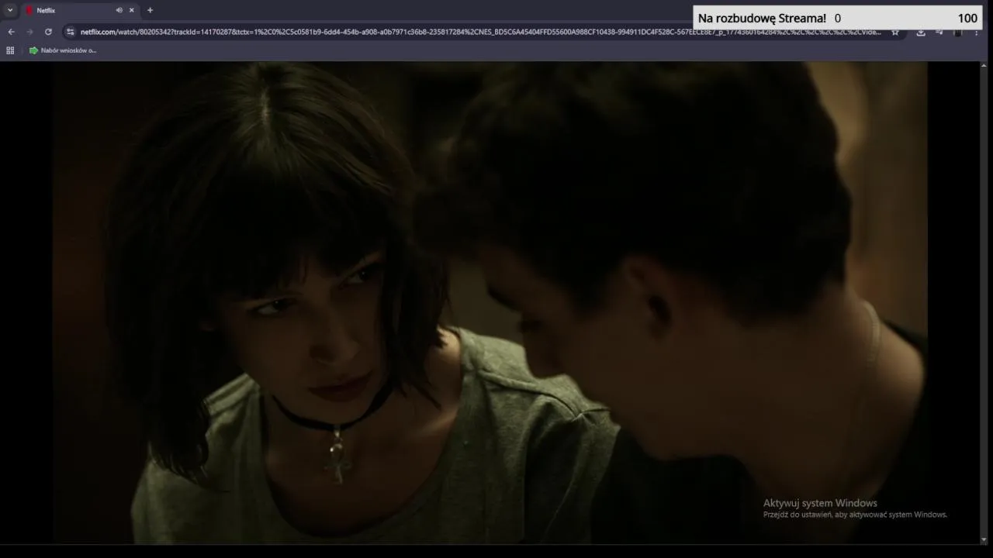Open the 'Nabór wniosków o...' bookmark
The height and width of the screenshot is (558, 993).
coord(63,50)
